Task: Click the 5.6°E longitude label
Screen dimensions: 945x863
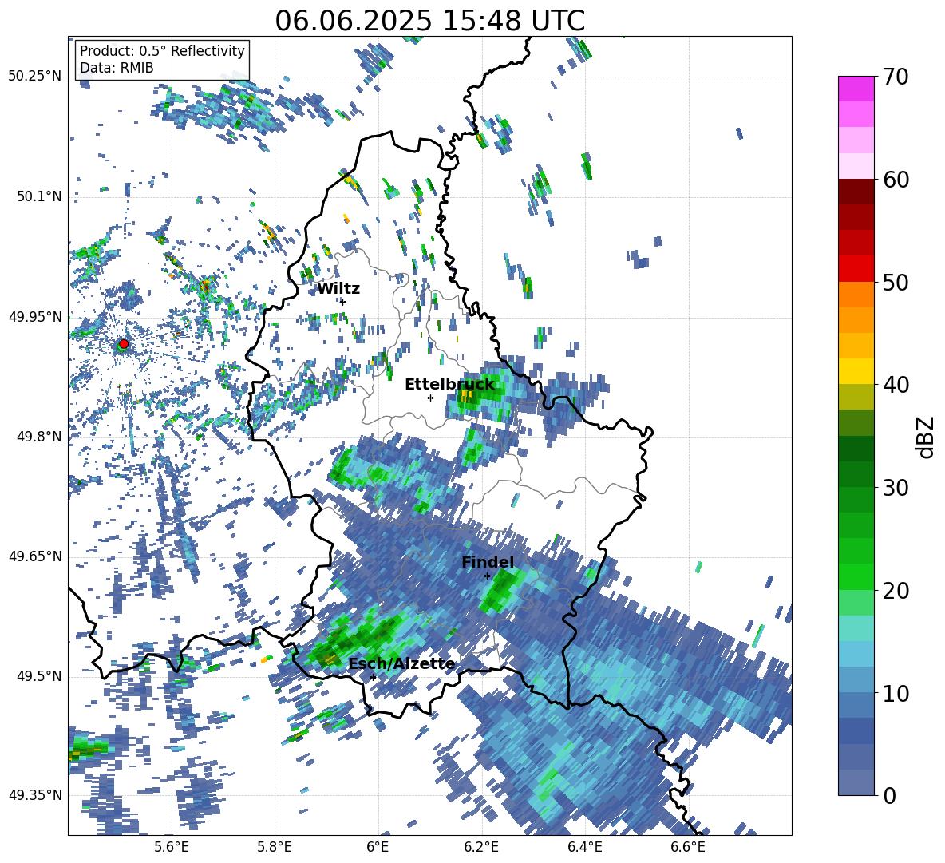Action: pyautogui.click(x=171, y=847)
